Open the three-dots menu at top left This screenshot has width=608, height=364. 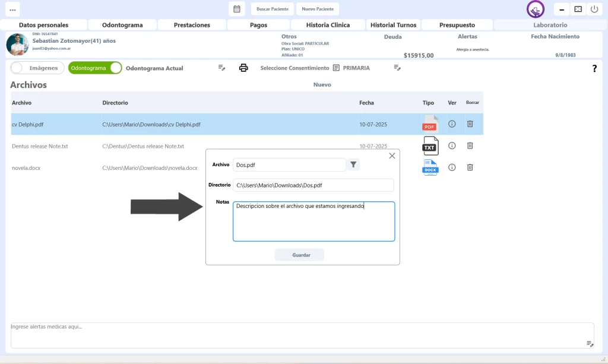(12, 10)
